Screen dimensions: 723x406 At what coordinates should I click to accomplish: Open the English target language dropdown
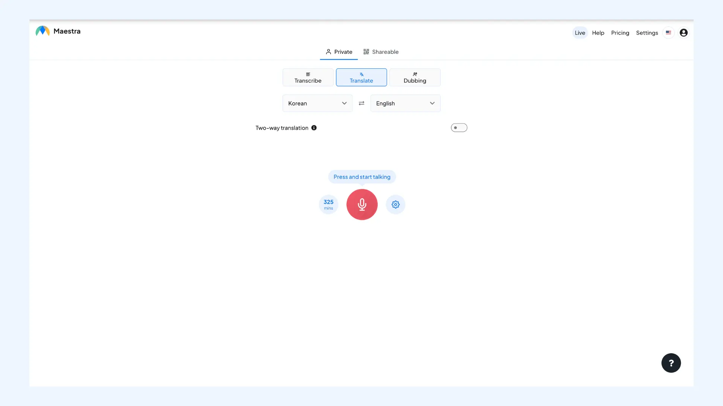pyautogui.click(x=405, y=103)
